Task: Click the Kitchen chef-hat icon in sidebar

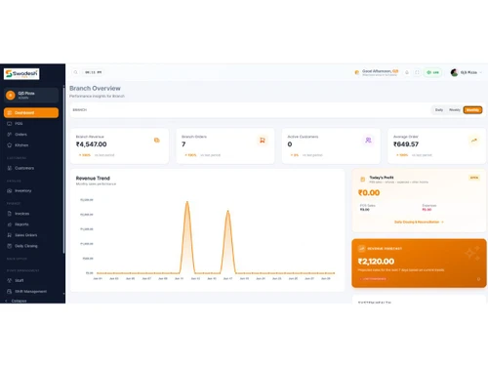Action: click(x=10, y=145)
